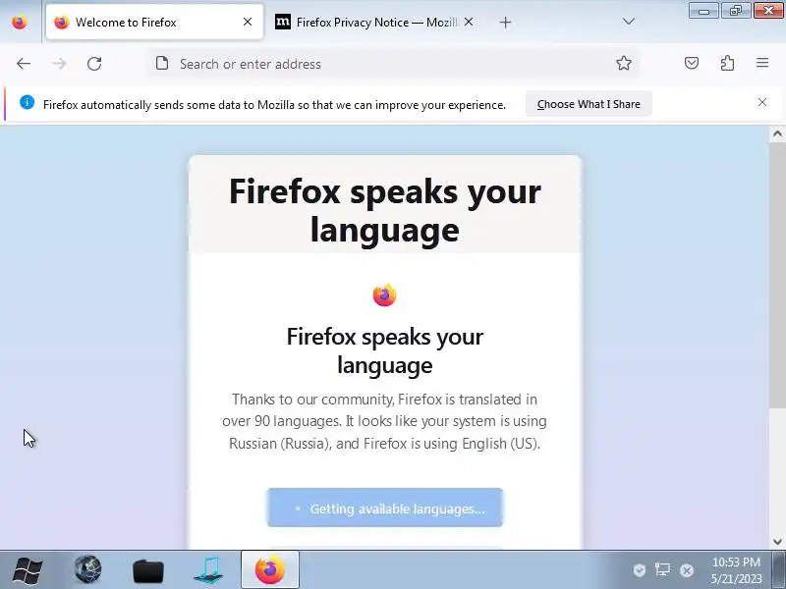Open the Windows Start menu
This screenshot has height=589, width=786.
coord(28,570)
